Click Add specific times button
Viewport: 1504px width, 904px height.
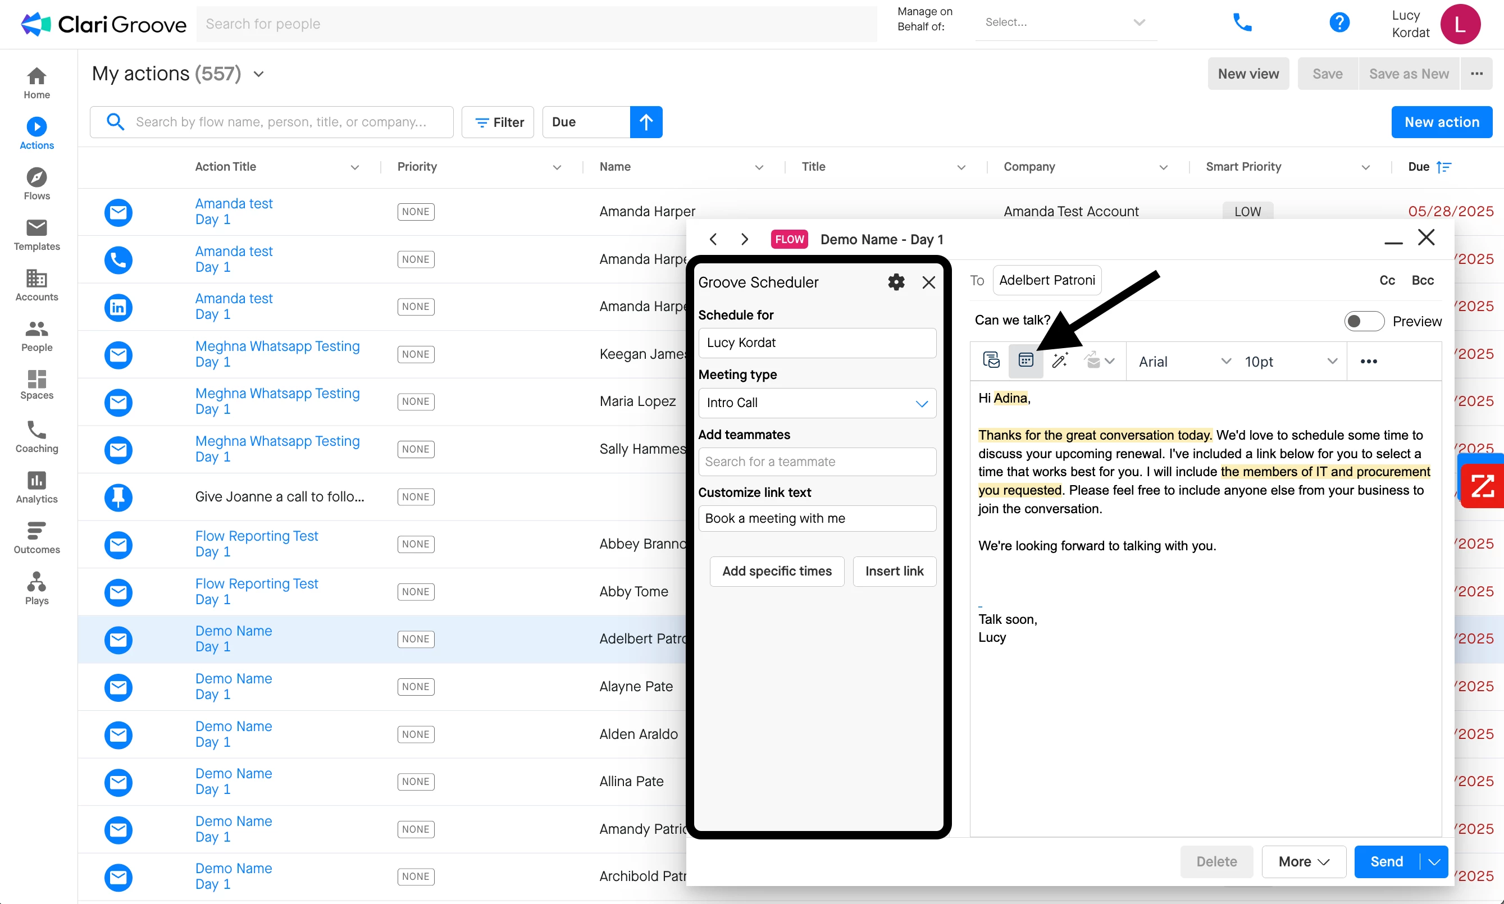(x=776, y=571)
